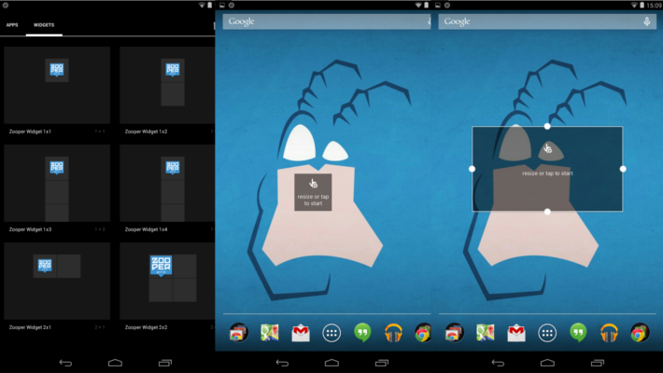
Task: Tap the Google search bar on middle screen
Action: click(327, 21)
